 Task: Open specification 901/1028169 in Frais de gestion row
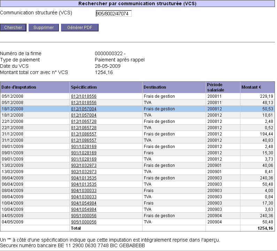(84, 147)
